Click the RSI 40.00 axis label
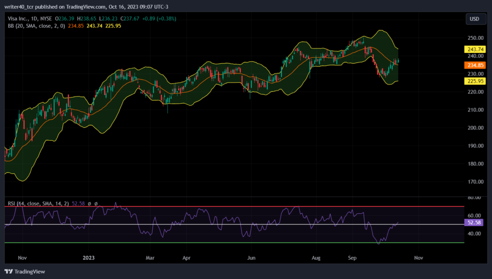The image size is (492, 279). (474, 233)
